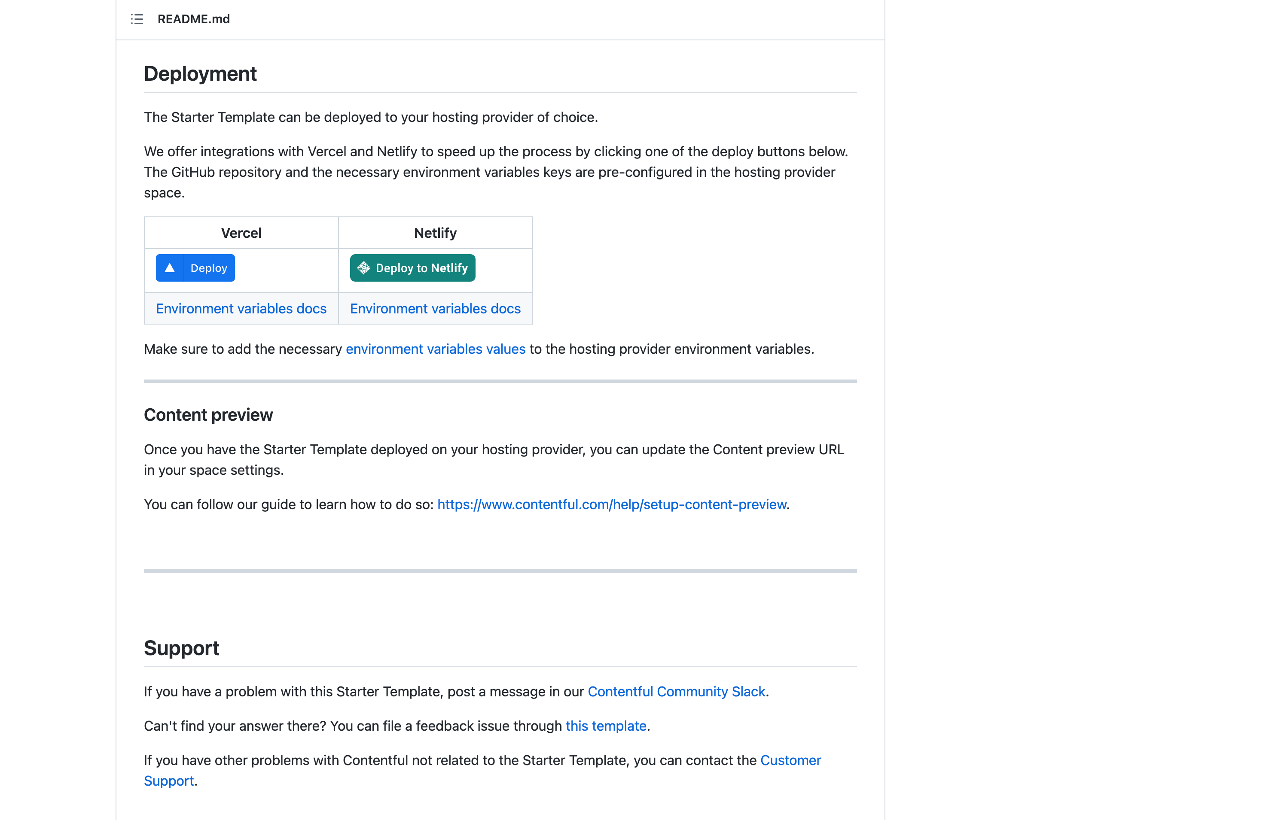Click the Support word on wrapped link
The width and height of the screenshot is (1275, 820).
[x=169, y=781]
